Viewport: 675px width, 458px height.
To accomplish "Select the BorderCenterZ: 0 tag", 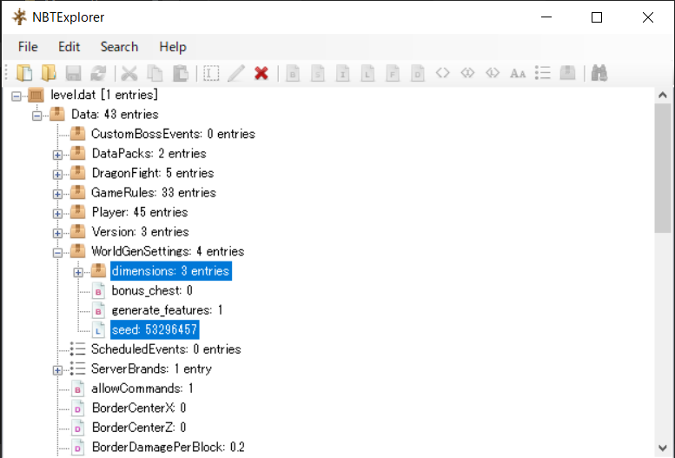I will pyautogui.click(x=139, y=428).
